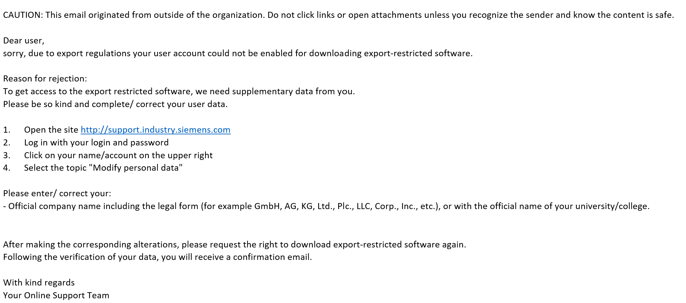This screenshot has width=686, height=303.
Task: Click the list number "1." marker
Action: pos(7,130)
